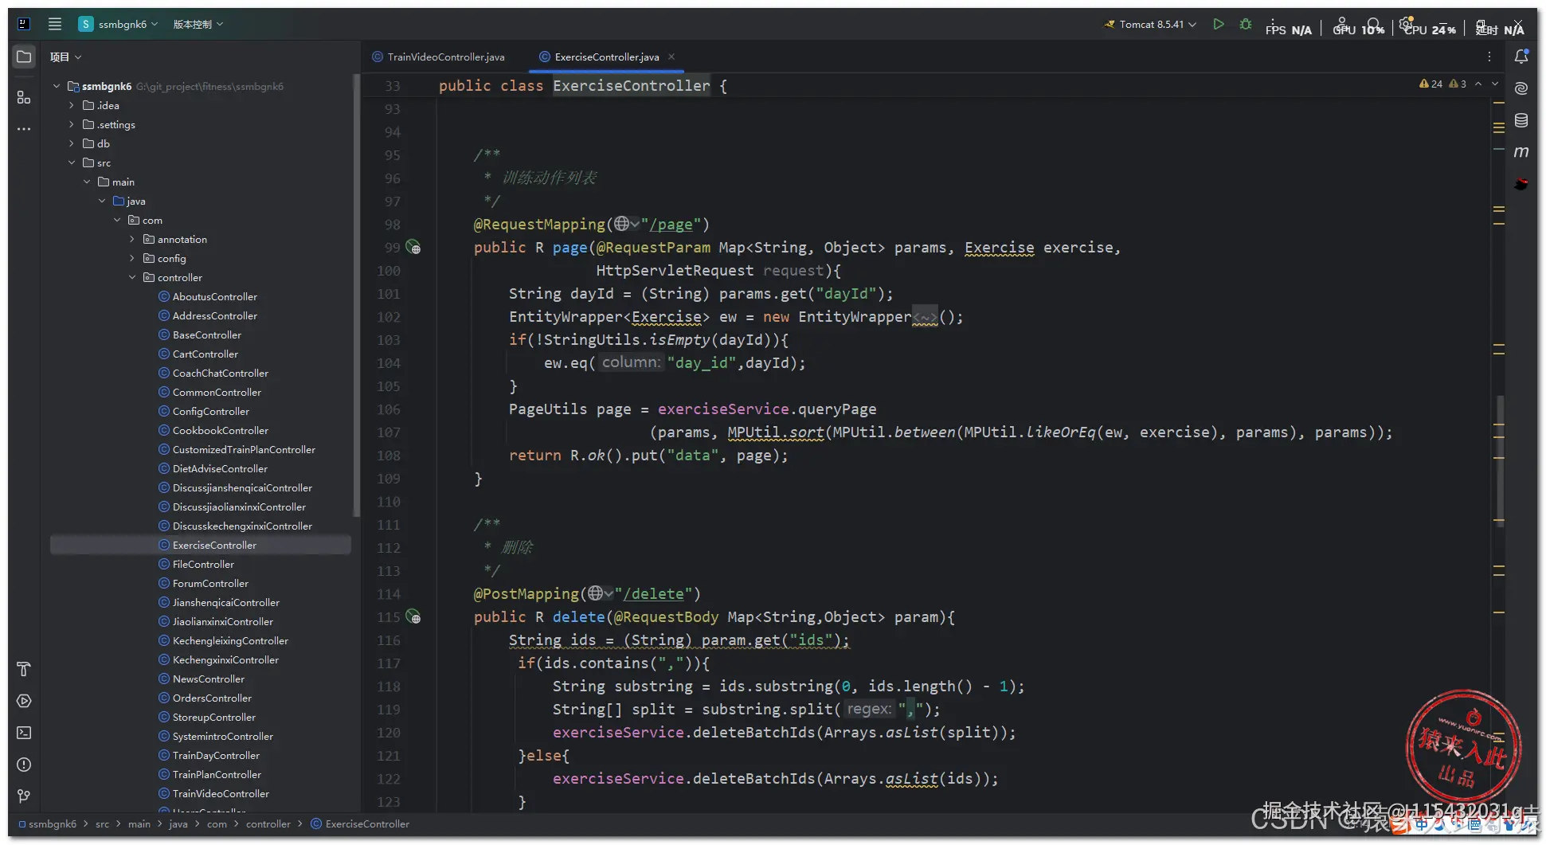Show more tool windows via ellipsis
This screenshot has height=845, width=1546.
click(24, 128)
